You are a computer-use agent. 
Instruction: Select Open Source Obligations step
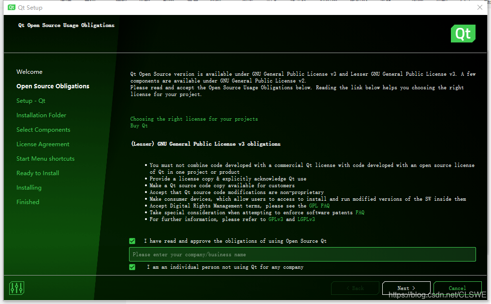(x=53, y=86)
